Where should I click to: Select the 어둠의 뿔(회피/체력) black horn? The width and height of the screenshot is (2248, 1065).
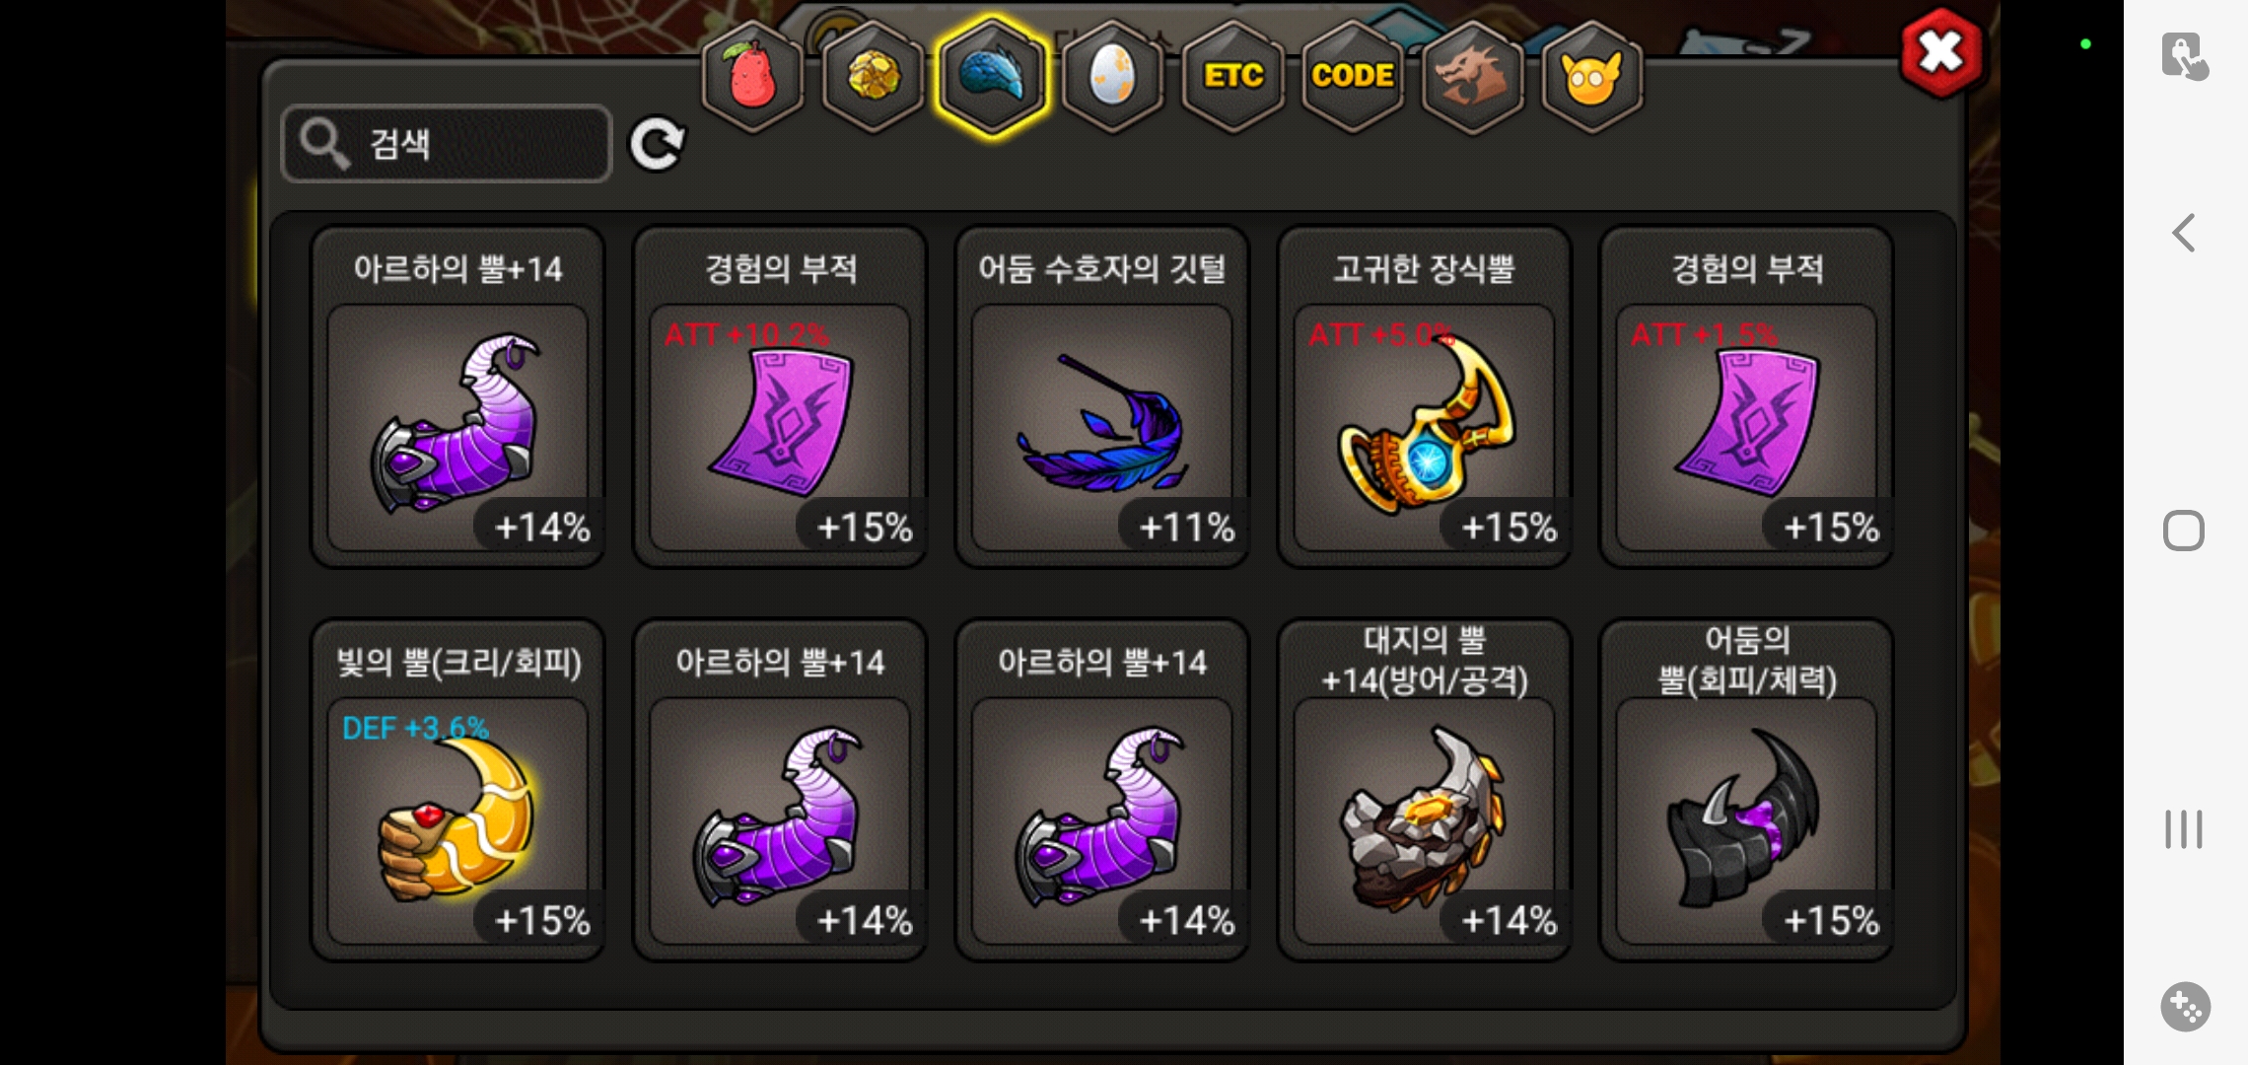tap(1747, 790)
